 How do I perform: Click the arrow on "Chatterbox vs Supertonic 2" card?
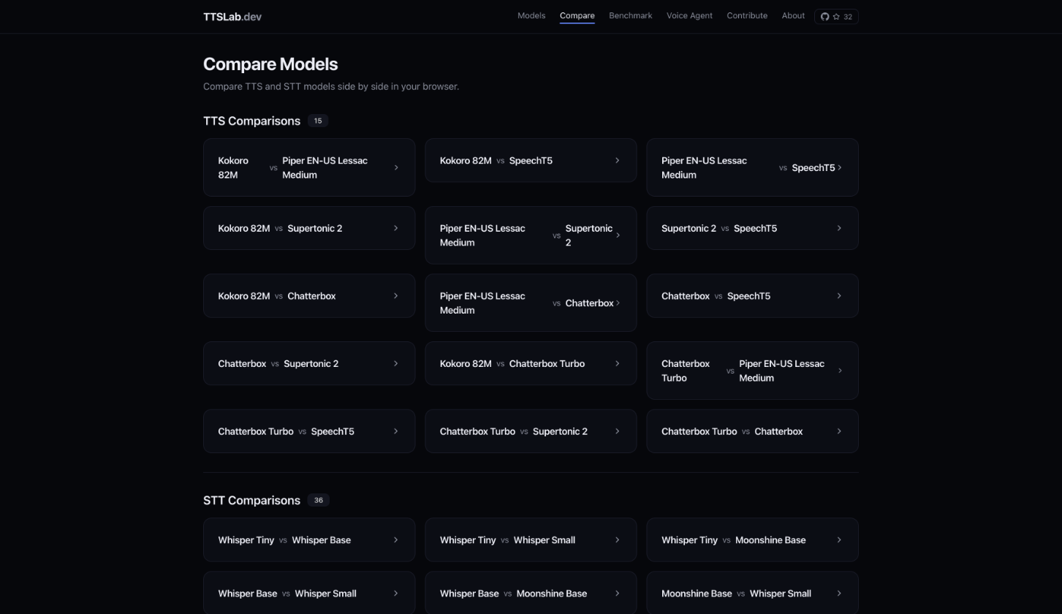[395, 363]
